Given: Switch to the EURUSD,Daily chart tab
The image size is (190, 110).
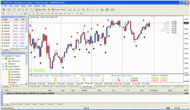Looking at the screenshot, I should pyautogui.click(x=61, y=87).
